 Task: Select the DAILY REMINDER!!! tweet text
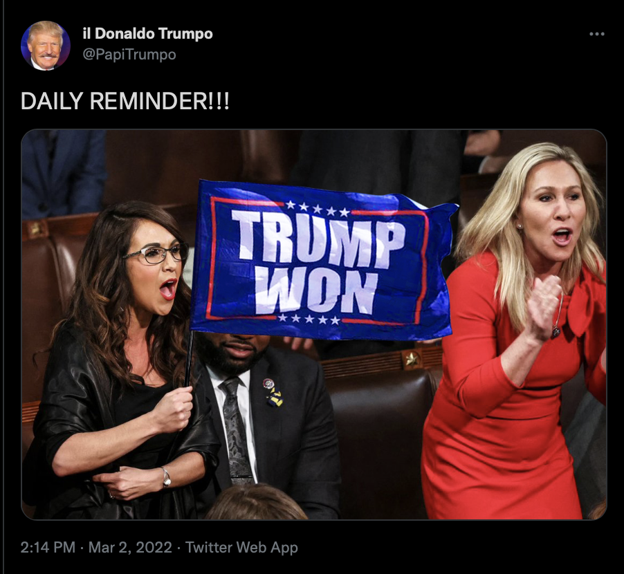pos(125,101)
